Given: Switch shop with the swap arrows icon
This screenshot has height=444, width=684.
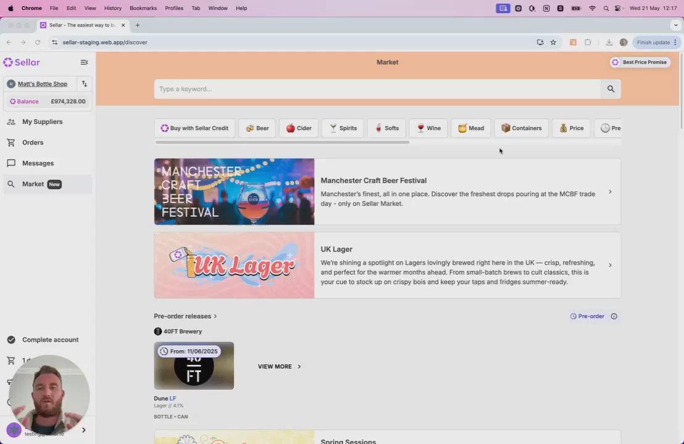Looking at the screenshot, I should coord(84,84).
